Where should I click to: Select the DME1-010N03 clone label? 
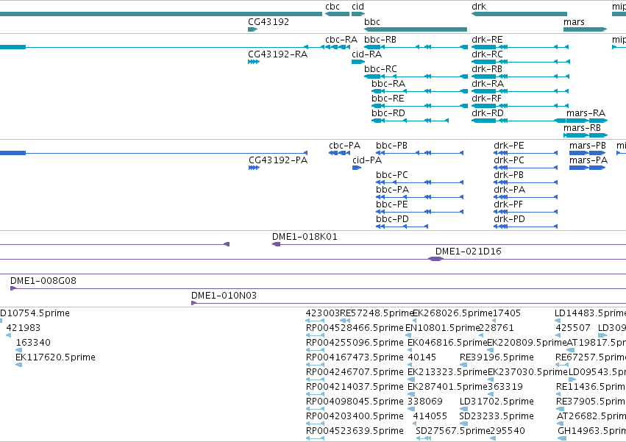coord(224,296)
